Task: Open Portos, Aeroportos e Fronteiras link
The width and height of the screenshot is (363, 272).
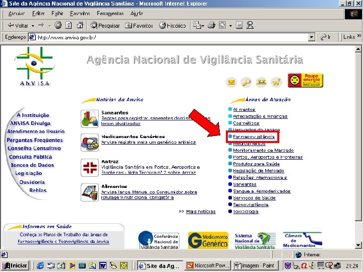Action: point(268,157)
